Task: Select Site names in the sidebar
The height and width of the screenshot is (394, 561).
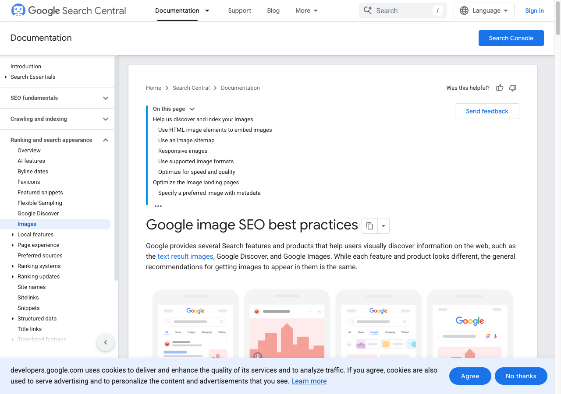Action: (32, 287)
